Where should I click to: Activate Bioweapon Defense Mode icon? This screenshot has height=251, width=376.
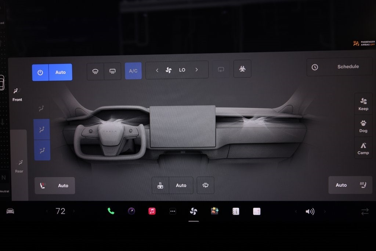tap(242, 69)
